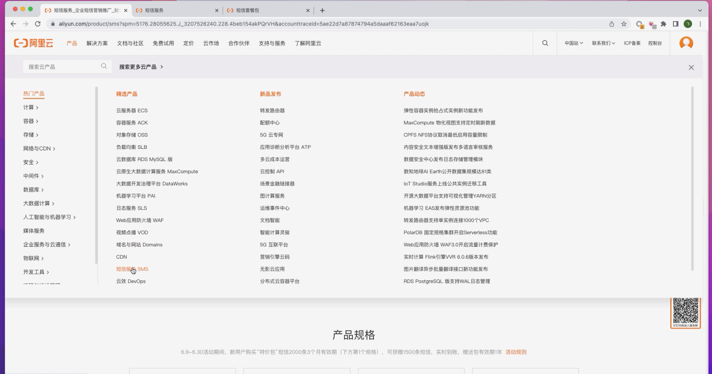
Task: Click 搜索更多云产品 link
Action: (x=141, y=67)
